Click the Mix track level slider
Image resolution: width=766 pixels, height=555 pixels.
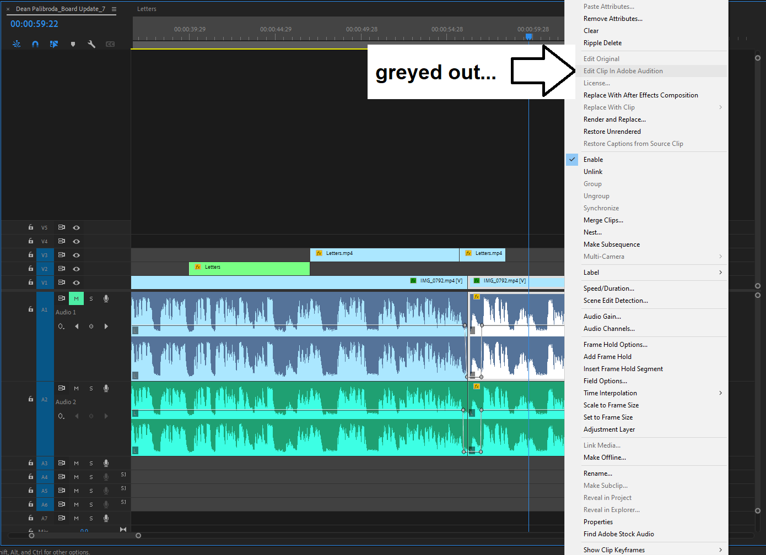click(84, 531)
